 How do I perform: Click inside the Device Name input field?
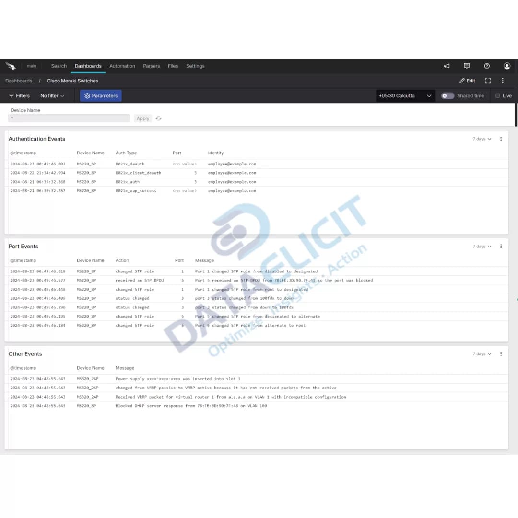(x=69, y=118)
